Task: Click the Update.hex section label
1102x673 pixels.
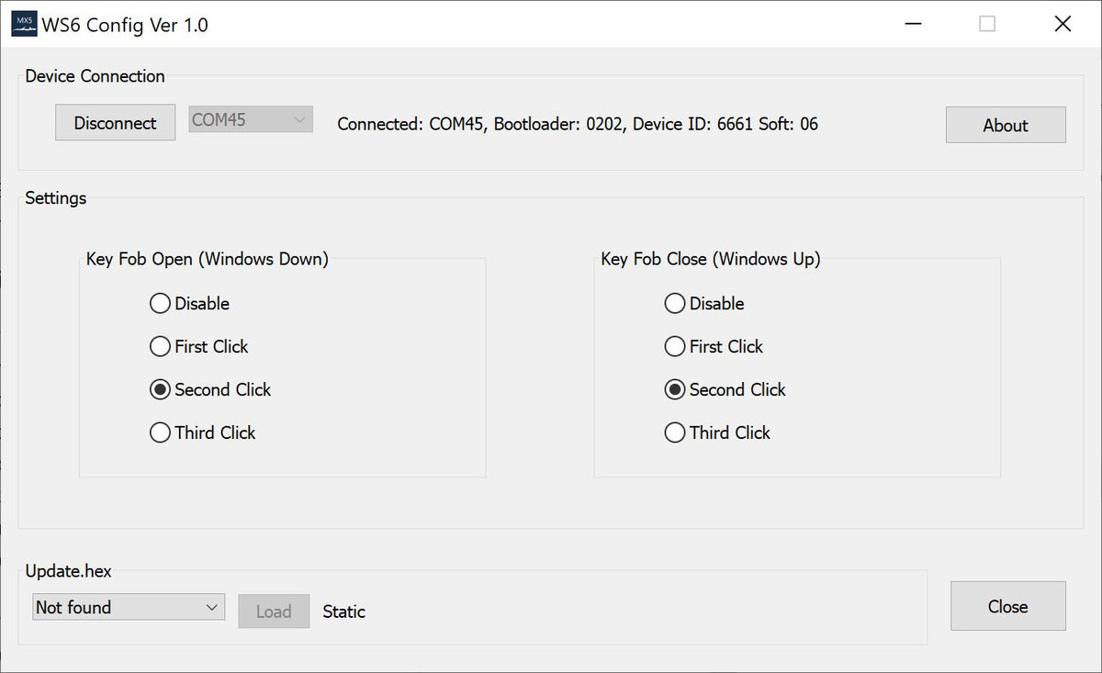Action: tap(69, 570)
